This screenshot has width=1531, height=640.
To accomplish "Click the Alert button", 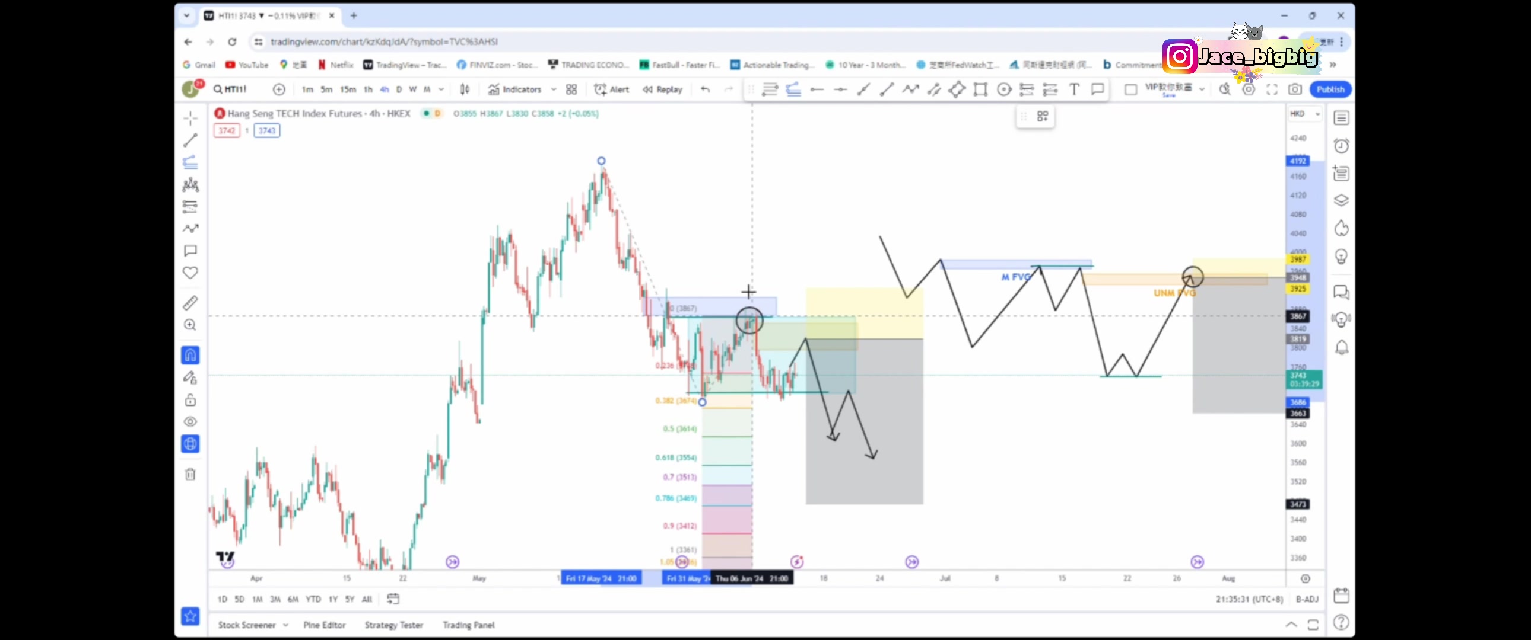I will coord(612,89).
